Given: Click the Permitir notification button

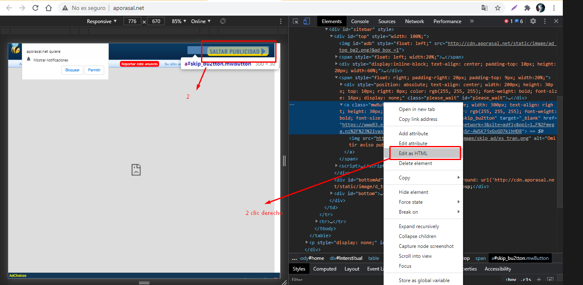Looking at the screenshot, I should click(x=94, y=70).
